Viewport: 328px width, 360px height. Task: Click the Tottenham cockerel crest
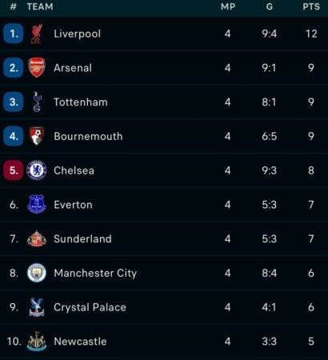pos(37,102)
